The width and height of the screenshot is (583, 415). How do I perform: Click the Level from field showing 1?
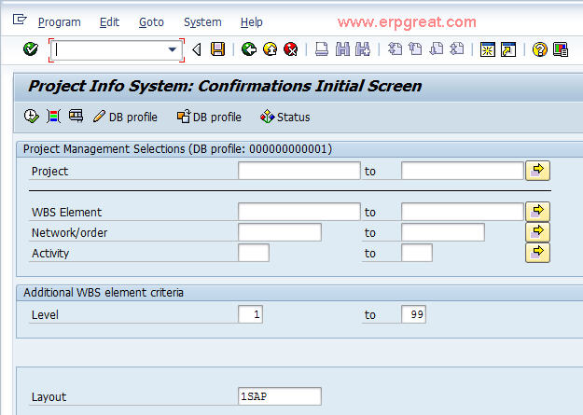pyautogui.click(x=250, y=314)
